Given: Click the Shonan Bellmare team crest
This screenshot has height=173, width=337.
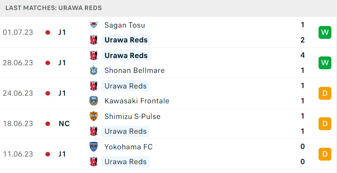Looking at the screenshot, I should (x=94, y=70).
